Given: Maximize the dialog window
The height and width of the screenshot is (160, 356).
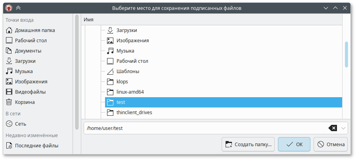Looking at the screenshot, I should [x=335, y=8].
